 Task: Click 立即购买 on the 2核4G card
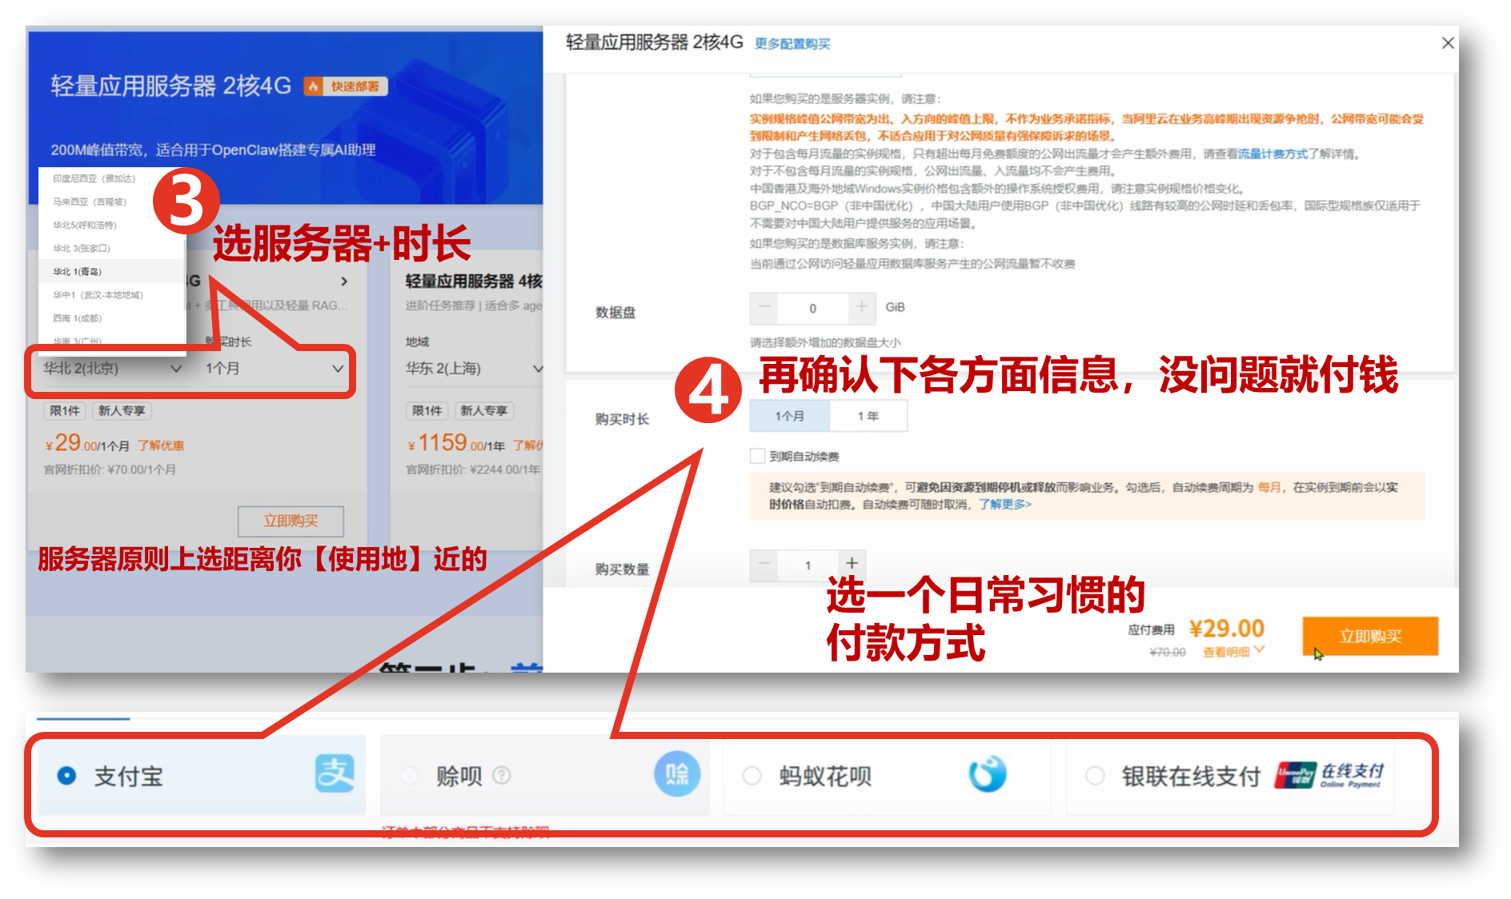click(291, 521)
